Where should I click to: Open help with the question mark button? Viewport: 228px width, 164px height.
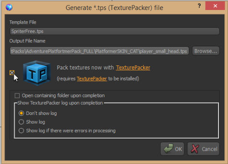point(199,6)
